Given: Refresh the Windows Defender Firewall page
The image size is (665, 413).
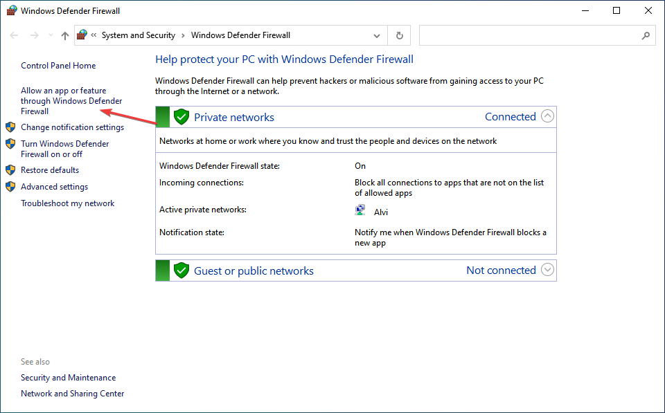Looking at the screenshot, I should (x=400, y=35).
